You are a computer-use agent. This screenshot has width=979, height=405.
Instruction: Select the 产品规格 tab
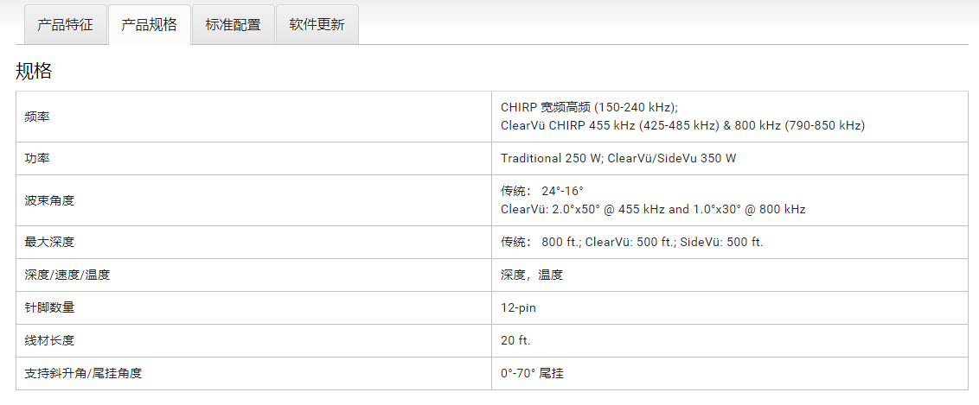[149, 24]
